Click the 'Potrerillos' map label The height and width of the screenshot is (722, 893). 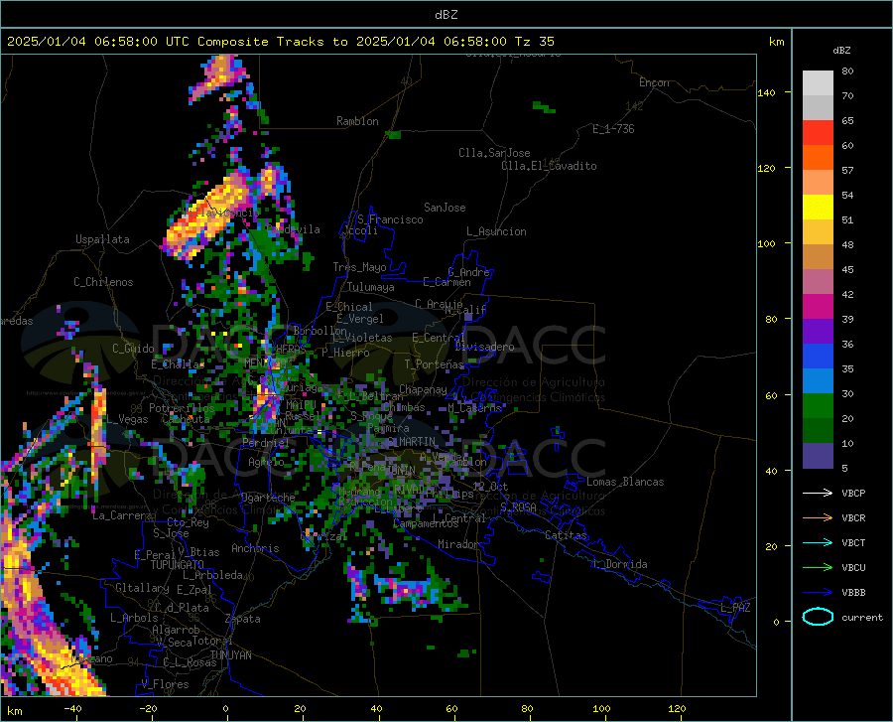[x=182, y=408]
